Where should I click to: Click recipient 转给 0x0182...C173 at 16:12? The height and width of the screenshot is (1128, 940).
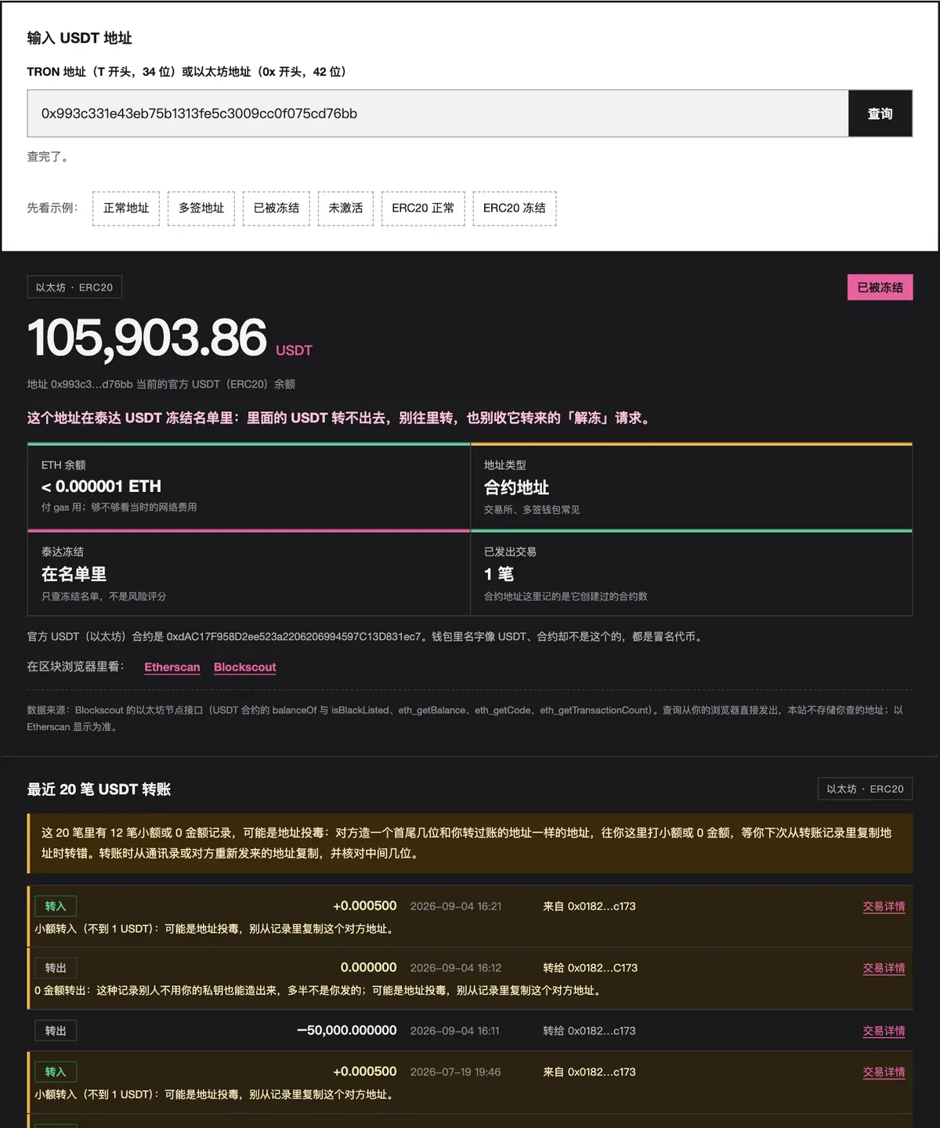click(x=590, y=968)
